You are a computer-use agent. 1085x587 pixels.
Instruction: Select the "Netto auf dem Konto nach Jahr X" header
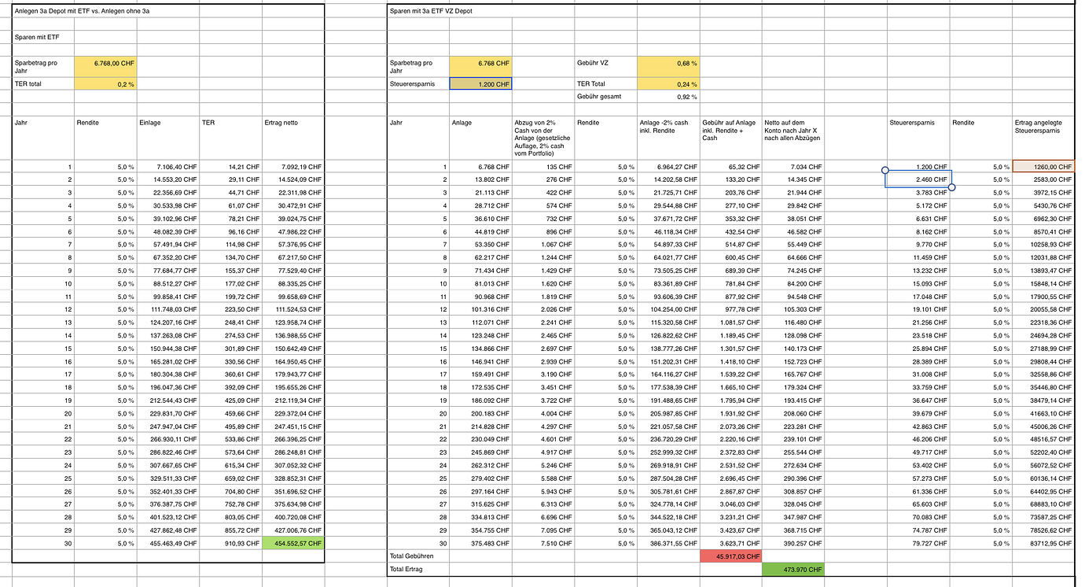pyautogui.click(x=793, y=138)
